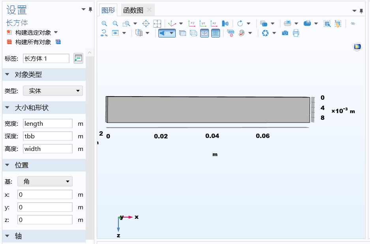Click the COMSOL logo in graphics corner

[357, 47]
